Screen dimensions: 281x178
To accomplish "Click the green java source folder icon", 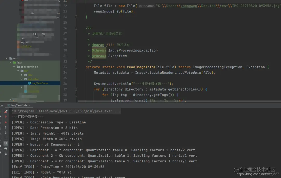I will pyautogui.click(x=15, y=62).
